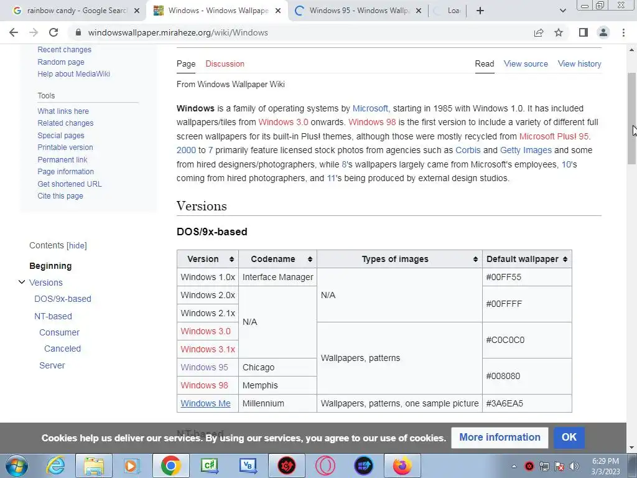Open the Corbis link
This screenshot has height=478, width=637.
click(468, 151)
